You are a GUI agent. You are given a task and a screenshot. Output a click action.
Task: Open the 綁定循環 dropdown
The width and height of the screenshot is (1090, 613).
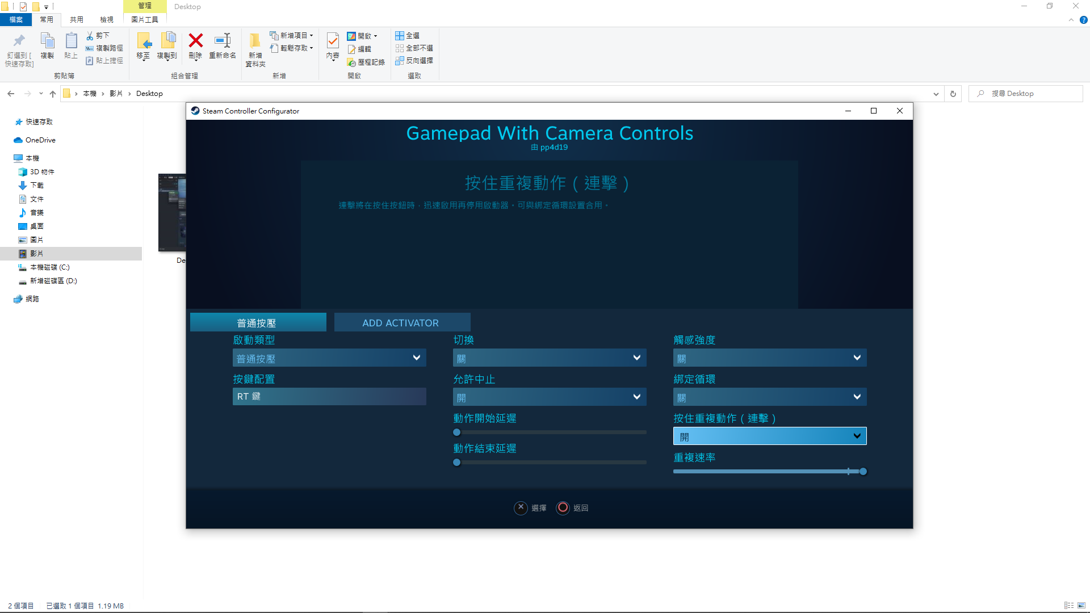tap(770, 397)
